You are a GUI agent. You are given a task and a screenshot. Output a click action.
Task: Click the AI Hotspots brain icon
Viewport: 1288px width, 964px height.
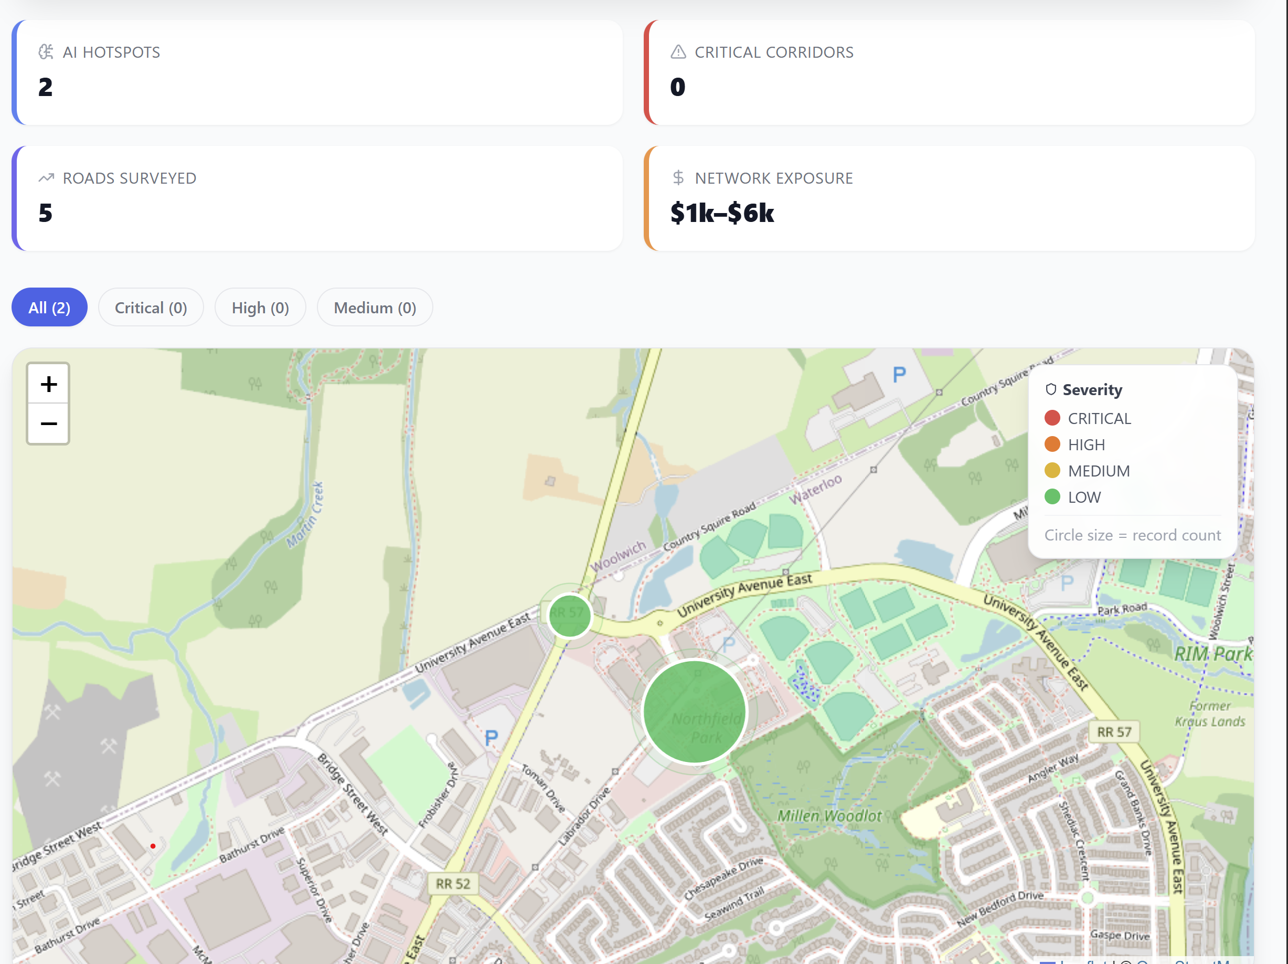(x=46, y=52)
